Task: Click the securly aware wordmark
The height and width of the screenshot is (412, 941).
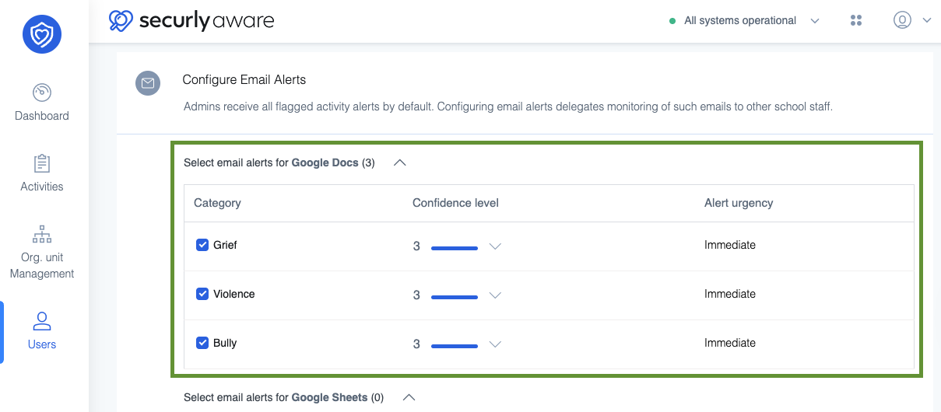Action: pyautogui.click(x=206, y=21)
